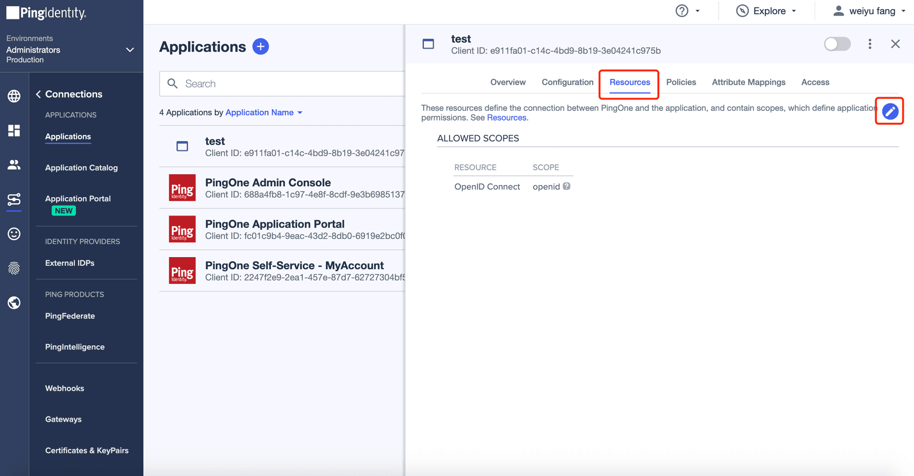Expand the Environments selector chevron

(130, 50)
